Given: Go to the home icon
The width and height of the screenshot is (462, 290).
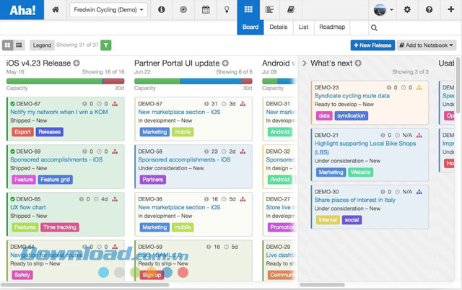Looking at the screenshot, I should click(x=56, y=9).
